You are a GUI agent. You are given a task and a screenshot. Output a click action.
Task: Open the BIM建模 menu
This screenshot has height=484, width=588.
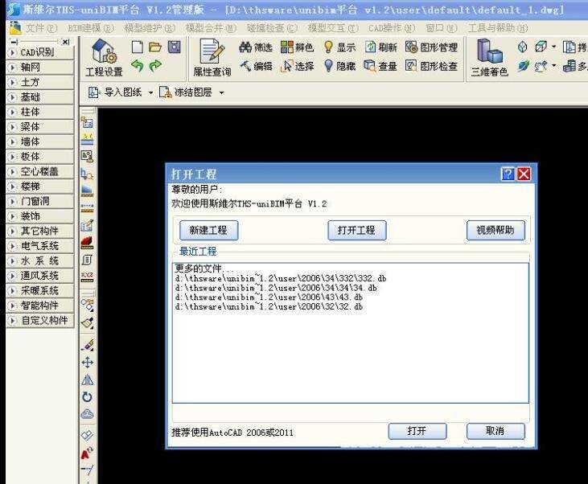point(91,28)
